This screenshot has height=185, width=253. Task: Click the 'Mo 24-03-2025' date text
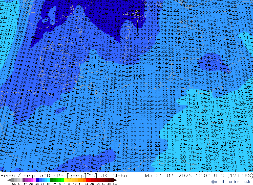(168, 176)
